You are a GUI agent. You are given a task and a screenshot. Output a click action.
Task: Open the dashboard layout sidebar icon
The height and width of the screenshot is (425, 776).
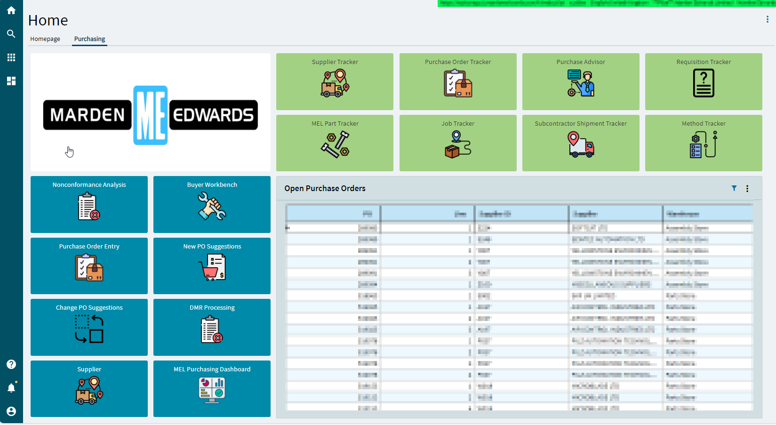[x=11, y=81]
